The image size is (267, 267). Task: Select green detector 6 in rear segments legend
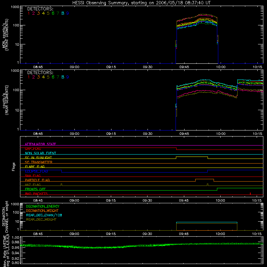(x=53, y=77)
